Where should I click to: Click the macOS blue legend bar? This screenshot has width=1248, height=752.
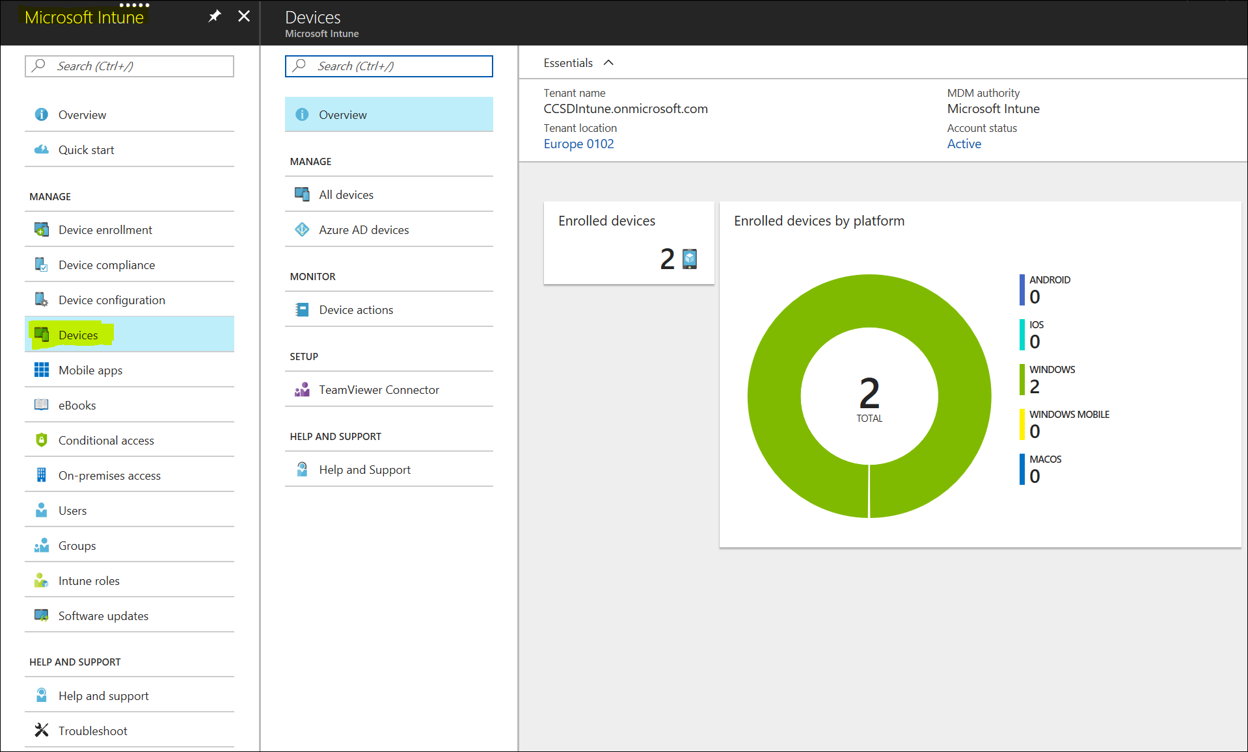coord(1022,469)
